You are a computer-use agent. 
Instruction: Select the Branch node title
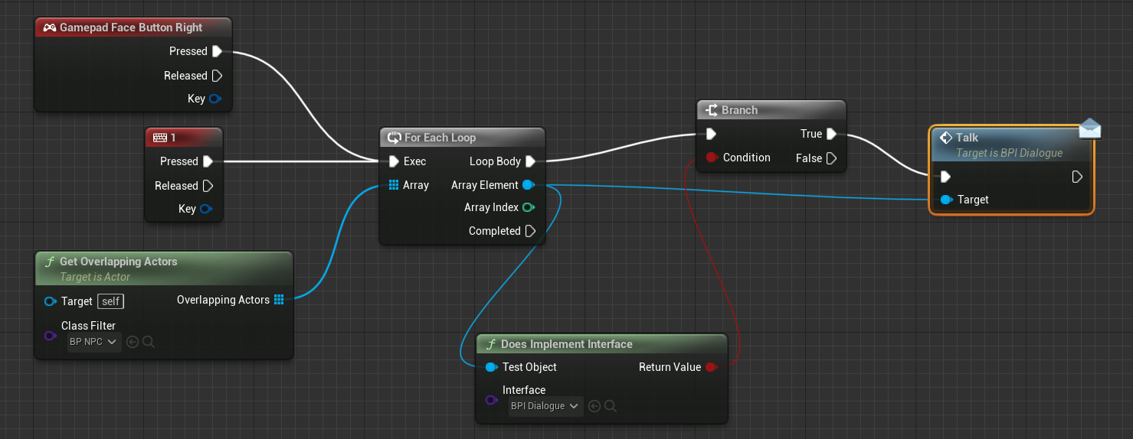739,110
